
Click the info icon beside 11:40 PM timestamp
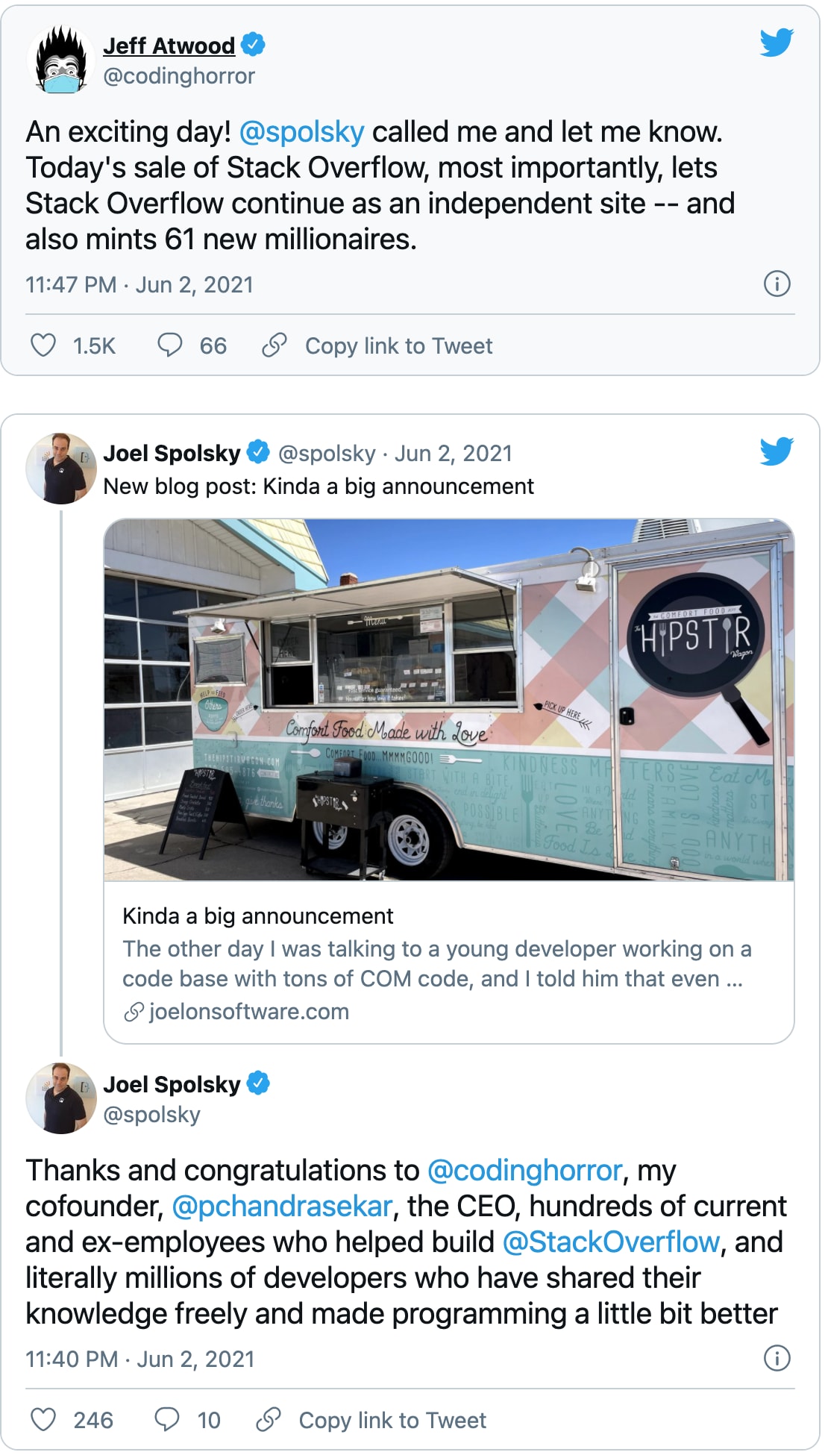pyautogui.click(x=777, y=1358)
